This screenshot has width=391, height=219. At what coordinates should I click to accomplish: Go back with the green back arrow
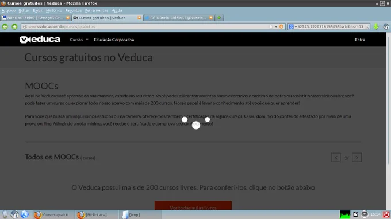(x=5, y=26)
